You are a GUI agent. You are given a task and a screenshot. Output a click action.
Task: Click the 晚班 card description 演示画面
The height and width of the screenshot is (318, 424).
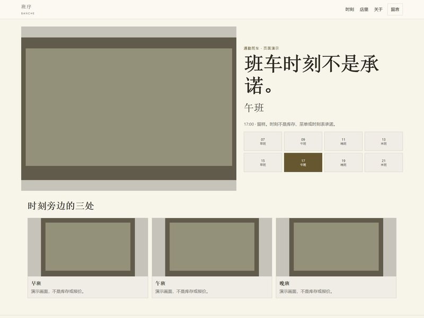pos(306,291)
